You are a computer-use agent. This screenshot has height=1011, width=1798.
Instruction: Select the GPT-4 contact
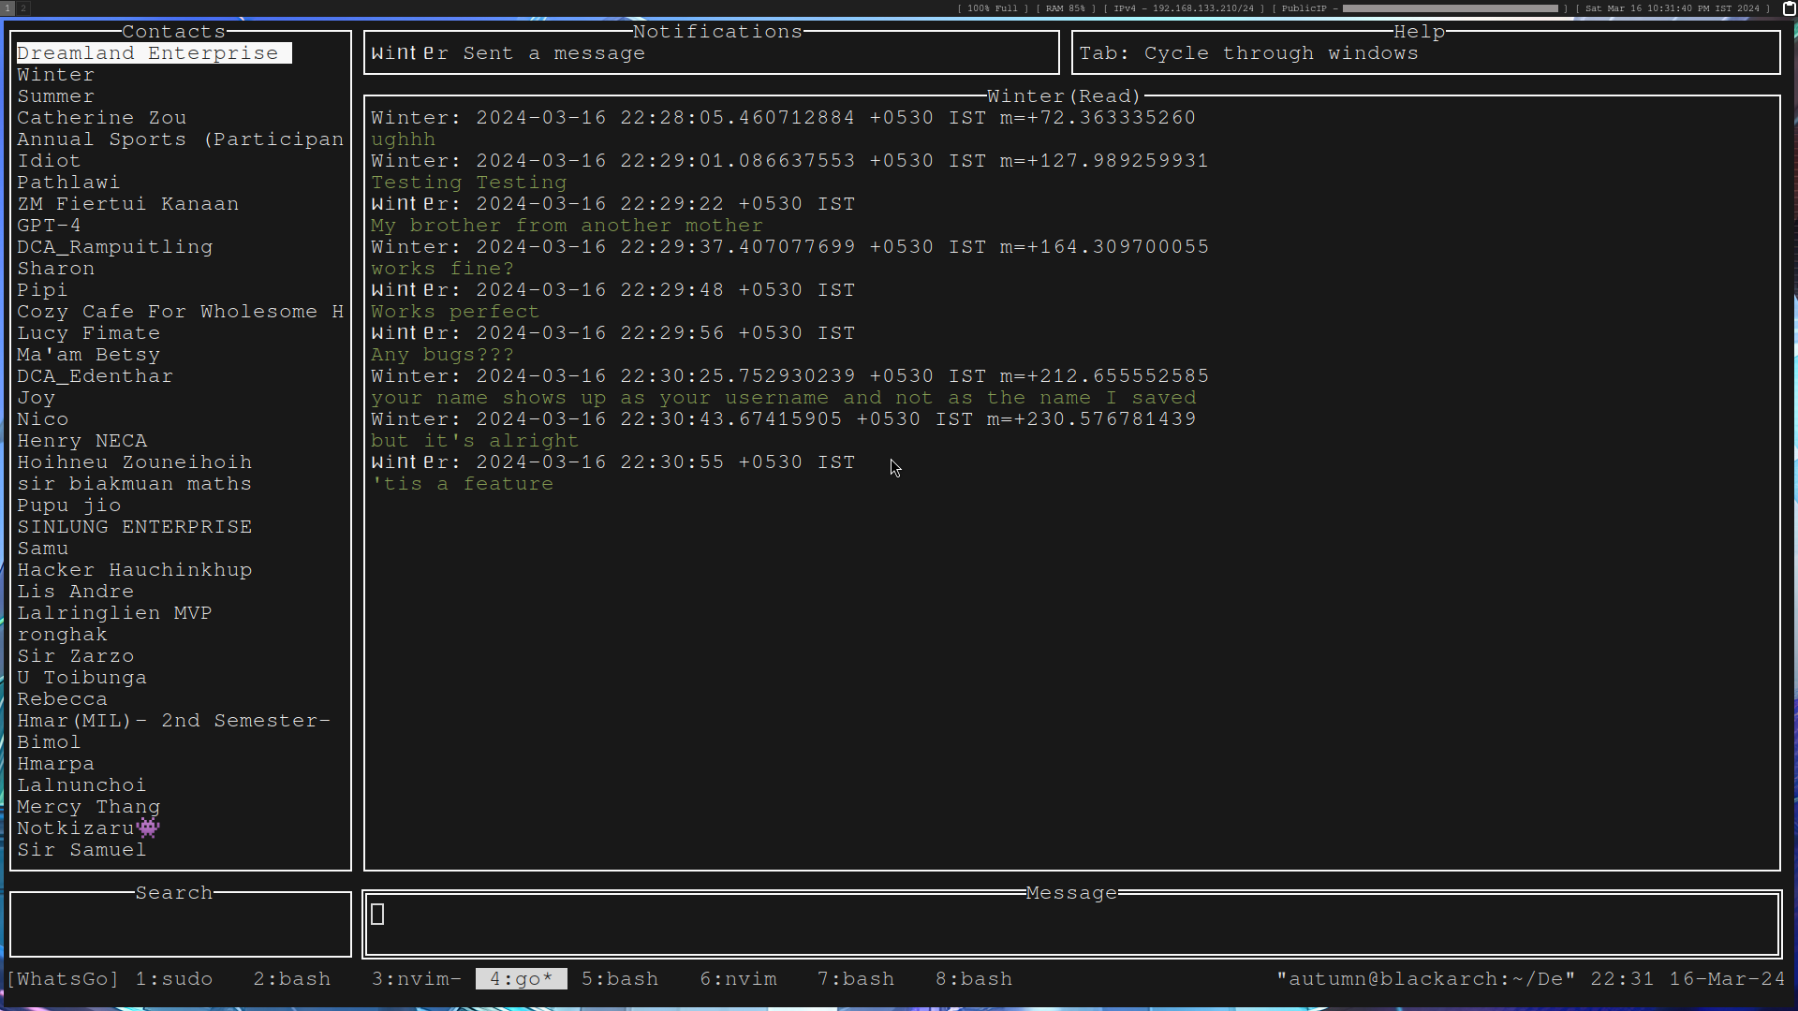(49, 226)
